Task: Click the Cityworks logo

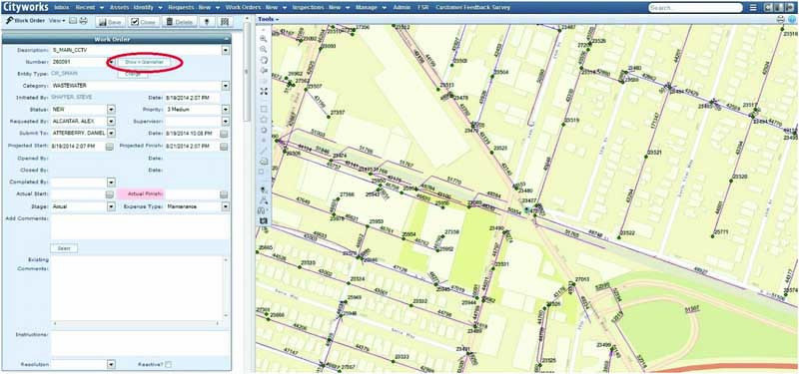Action: pos(26,8)
